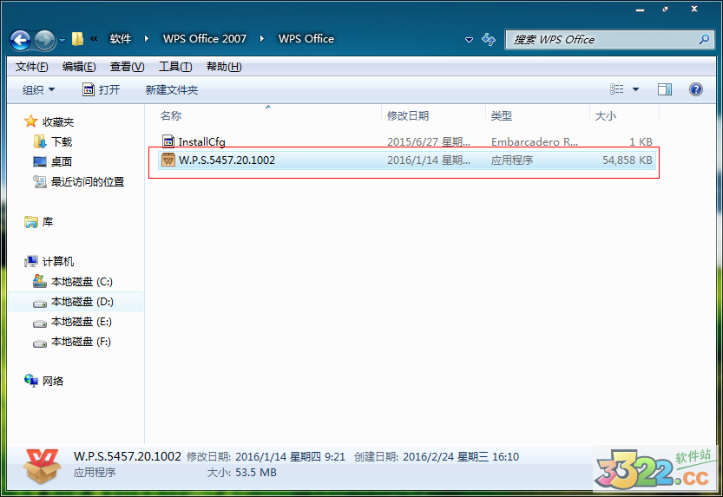The height and width of the screenshot is (497, 723).
Task: Open recent pages dropdown beside navigation arrows
Action: [62, 41]
